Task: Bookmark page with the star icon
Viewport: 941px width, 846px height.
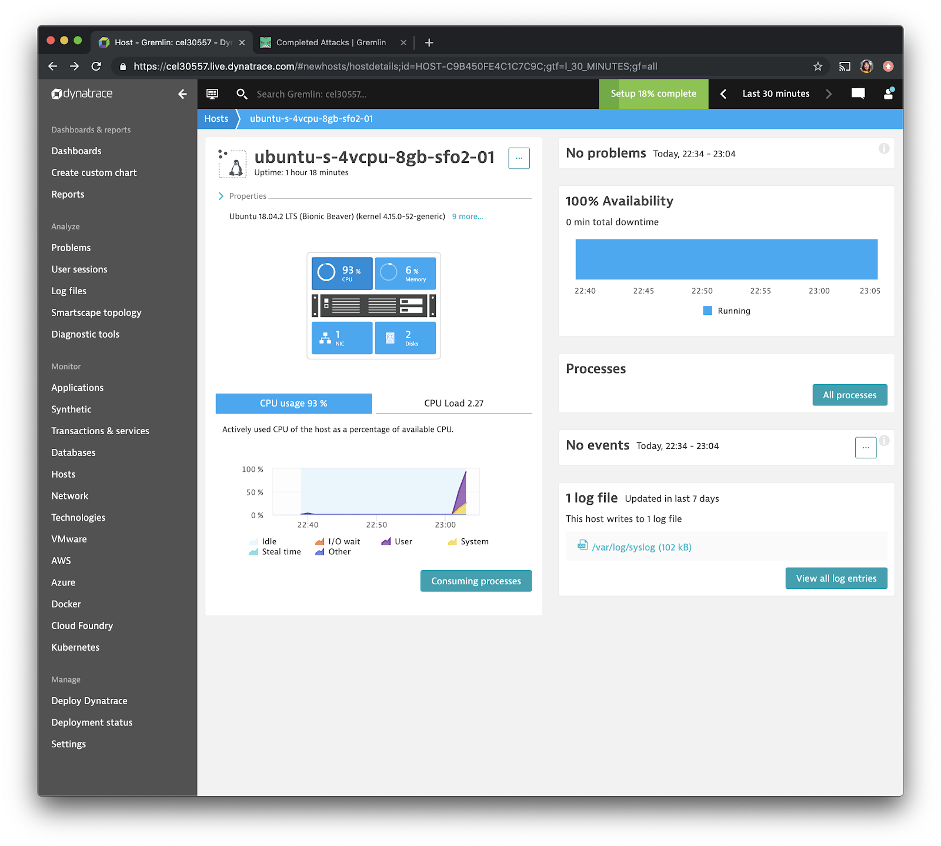Action: point(817,66)
